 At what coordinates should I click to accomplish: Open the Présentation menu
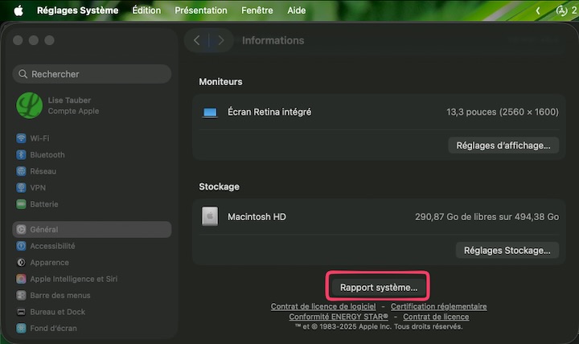[200, 10]
